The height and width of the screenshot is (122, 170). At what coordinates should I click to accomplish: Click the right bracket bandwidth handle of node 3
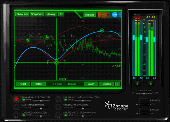(x=65, y=62)
